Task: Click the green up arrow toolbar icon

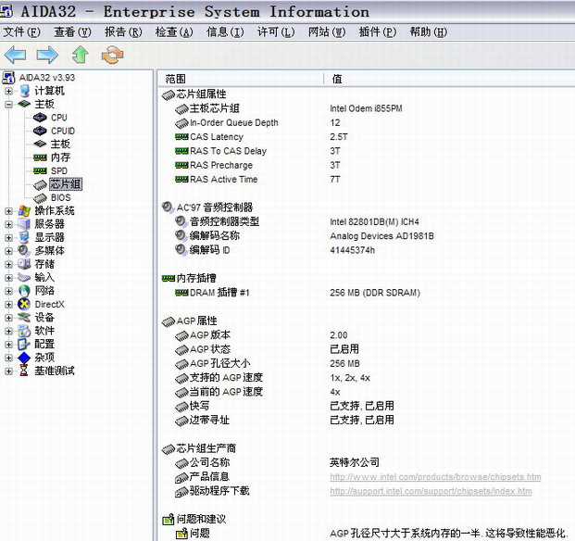Action: (80, 55)
